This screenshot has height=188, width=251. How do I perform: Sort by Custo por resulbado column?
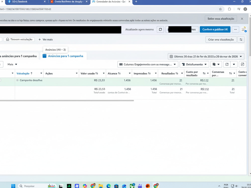(196, 73)
